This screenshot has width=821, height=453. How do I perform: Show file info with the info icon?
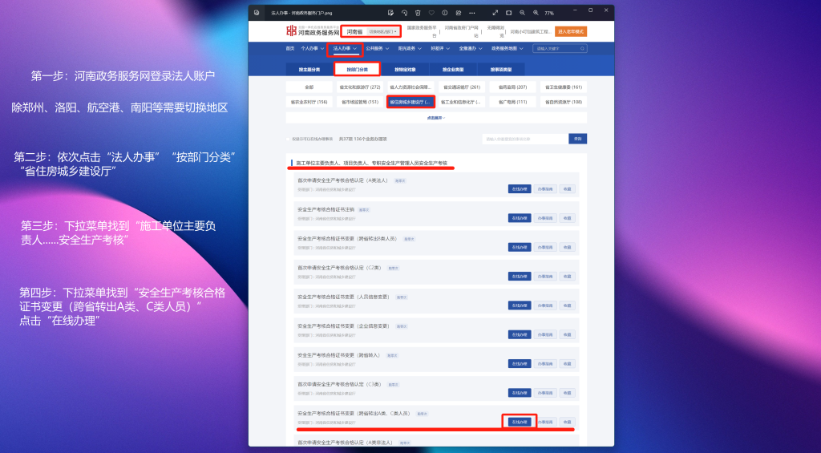click(445, 13)
